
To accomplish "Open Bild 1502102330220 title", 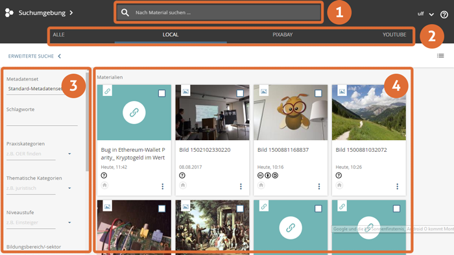I will coord(205,150).
